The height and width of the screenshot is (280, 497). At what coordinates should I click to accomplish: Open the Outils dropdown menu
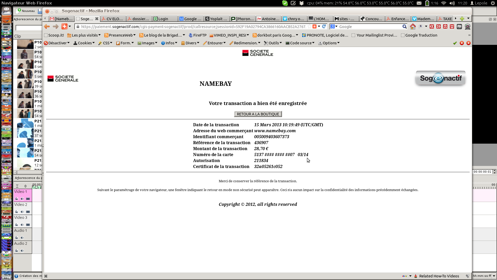[273, 43]
